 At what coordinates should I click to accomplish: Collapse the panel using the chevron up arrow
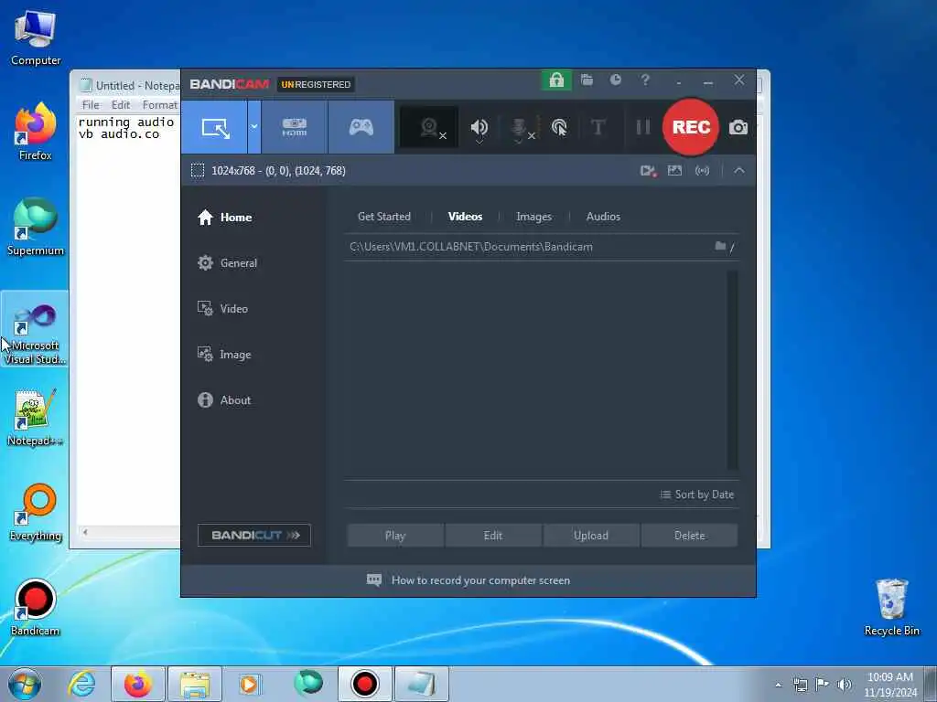739,171
